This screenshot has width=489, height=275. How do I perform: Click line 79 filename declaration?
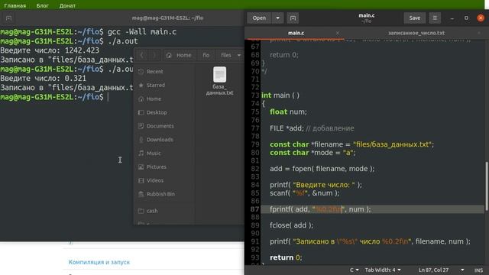(x=351, y=144)
